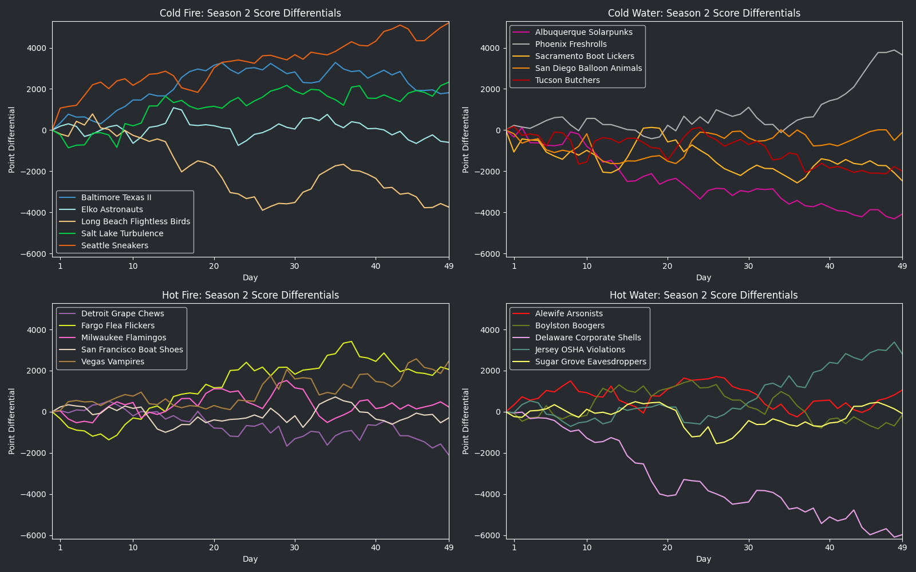
Task: Click the Alewife Arsonists red line swatch
Action: tap(522, 313)
